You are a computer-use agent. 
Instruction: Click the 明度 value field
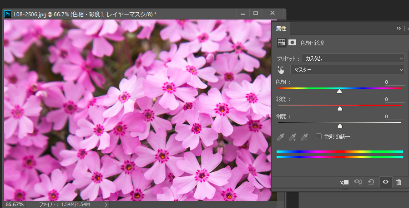[x=394, y=116]
